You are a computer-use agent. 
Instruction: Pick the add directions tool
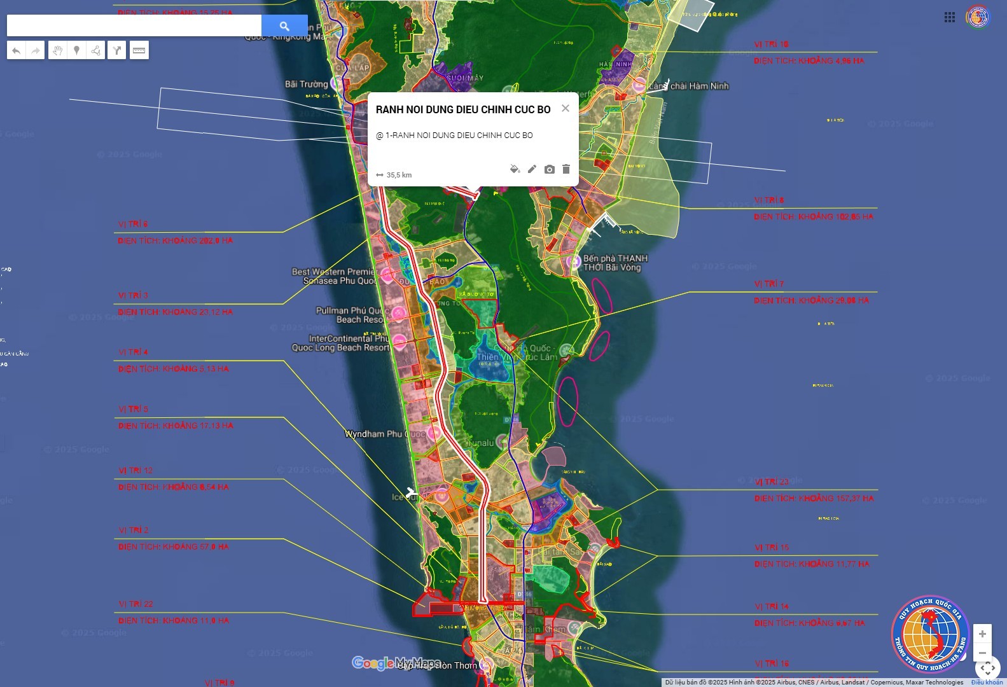pos(117,50)
